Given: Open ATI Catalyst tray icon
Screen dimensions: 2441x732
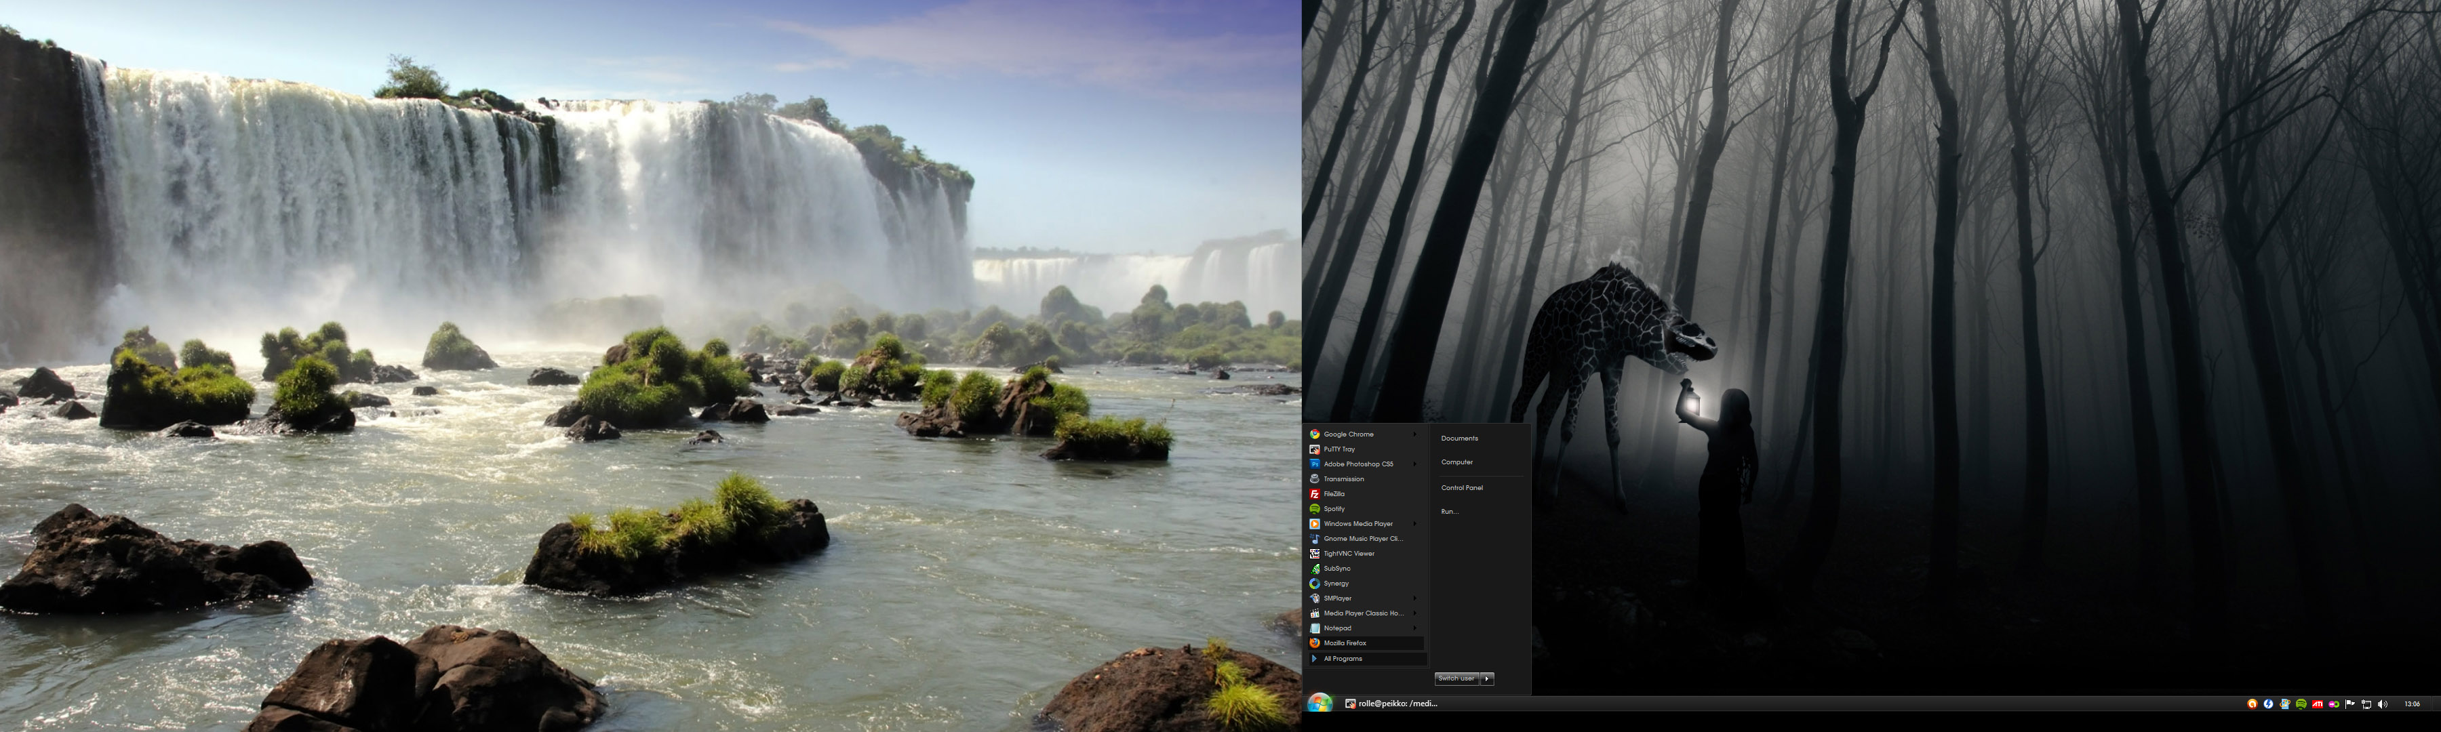Looking at the screenshot, I should [x=2317, y=704].
